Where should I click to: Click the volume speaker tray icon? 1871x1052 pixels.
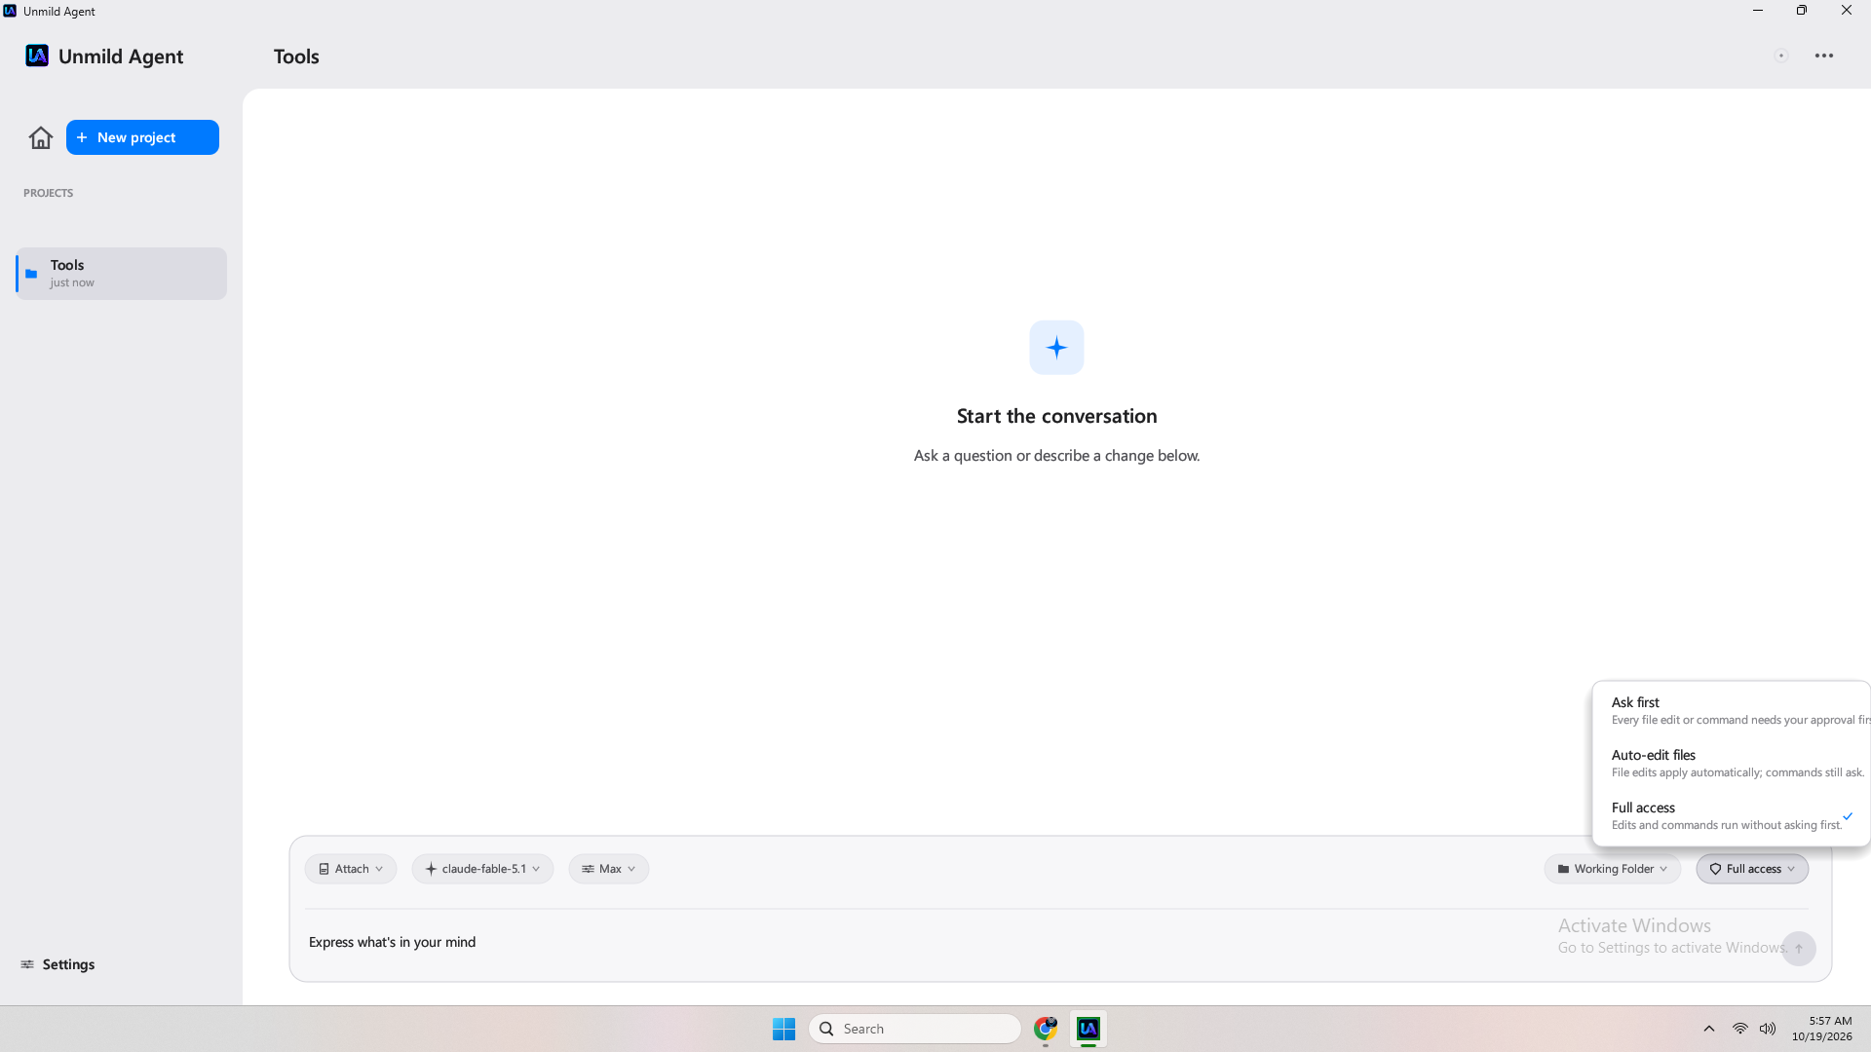(1768, 1029)
